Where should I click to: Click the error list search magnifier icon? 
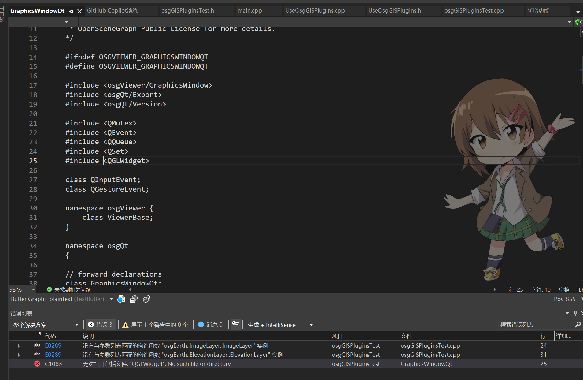click(x=577, y=325)
